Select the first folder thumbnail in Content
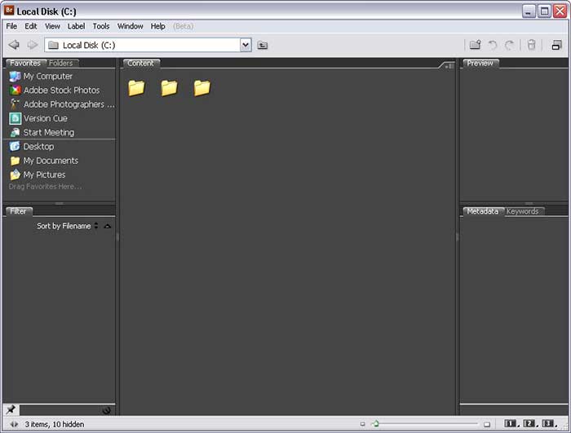Screen dimensions: 571x433 pyautogui.click(x=136, y=88)
